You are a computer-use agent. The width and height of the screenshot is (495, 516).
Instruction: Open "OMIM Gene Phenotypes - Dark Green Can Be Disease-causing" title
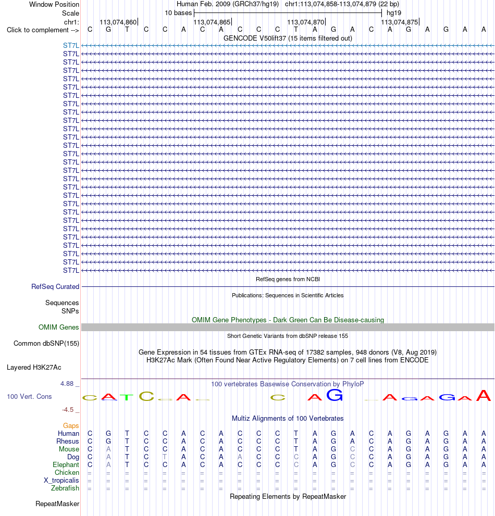(x=288, y=320)
